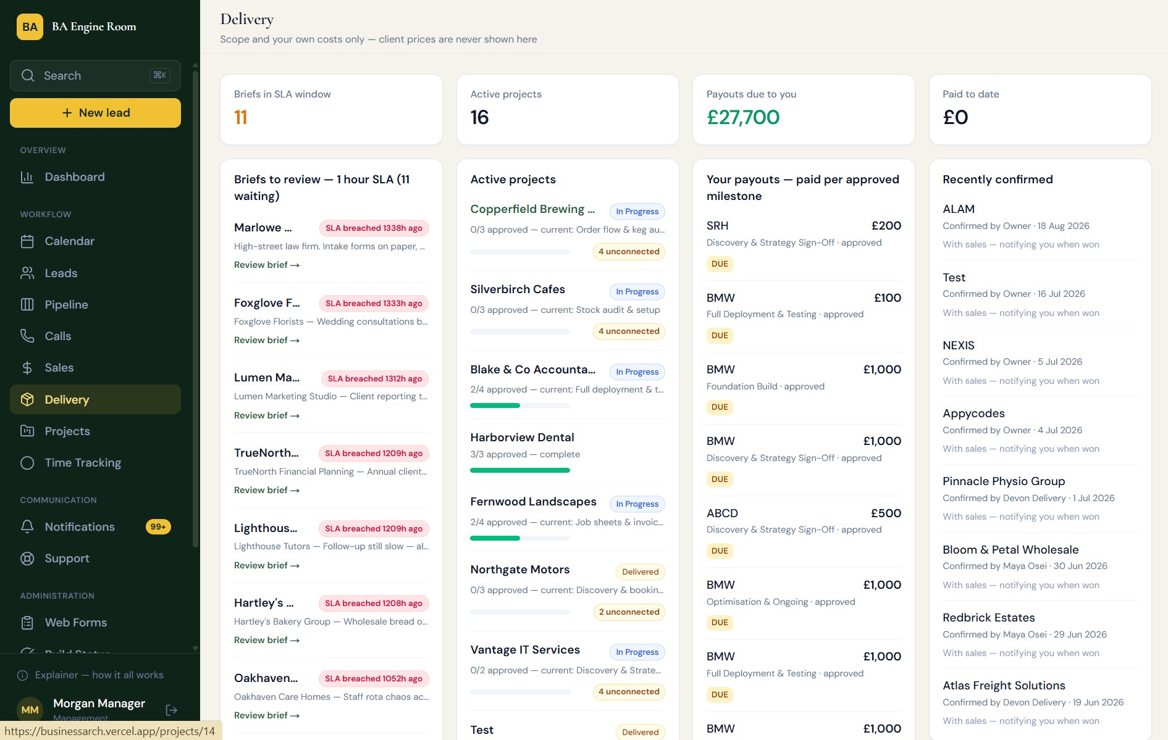
Task: Click the "SLA breached 1338h ago" badge
Action: pyautogui.click(x=374, y=228)
